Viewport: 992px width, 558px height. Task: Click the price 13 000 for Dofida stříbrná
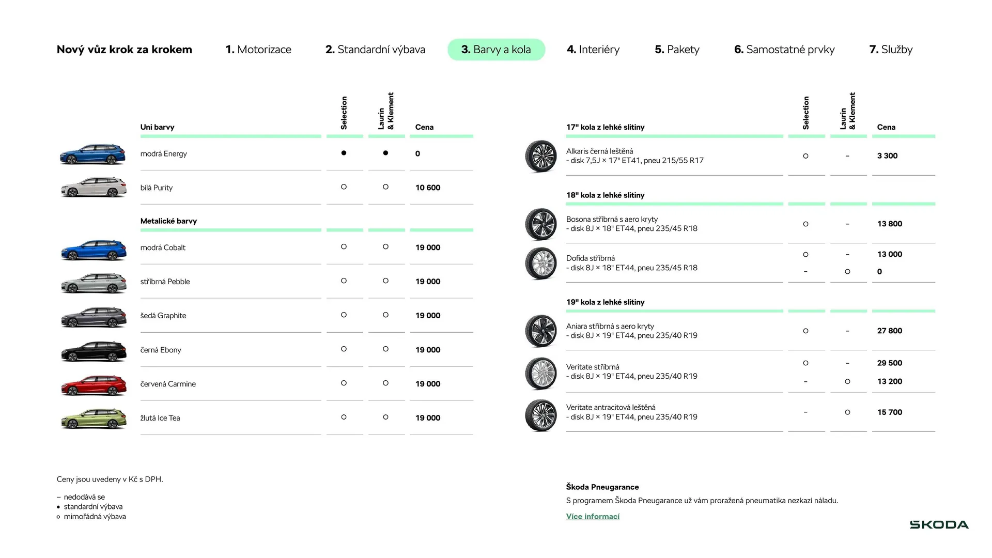(890, 254)
